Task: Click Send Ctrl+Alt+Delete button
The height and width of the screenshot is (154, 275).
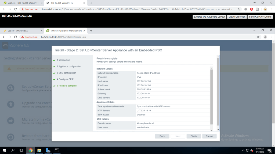Action: pyautogui.click(x=260, y=17)
